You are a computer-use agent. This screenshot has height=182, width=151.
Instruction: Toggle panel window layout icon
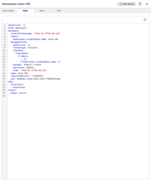coord(140,4)
